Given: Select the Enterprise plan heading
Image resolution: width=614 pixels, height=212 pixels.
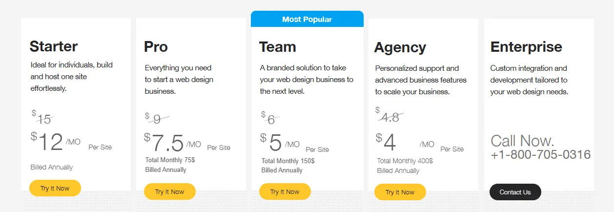Looking at the screenshot, I should [526, 47].
